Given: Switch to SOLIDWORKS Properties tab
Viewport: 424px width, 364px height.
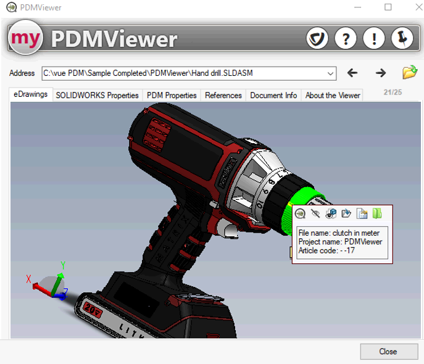Looking at the screenshot, I should 97,96.
